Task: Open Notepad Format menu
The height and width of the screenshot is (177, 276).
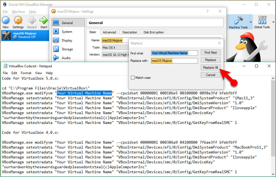Action: pos(26,73)
